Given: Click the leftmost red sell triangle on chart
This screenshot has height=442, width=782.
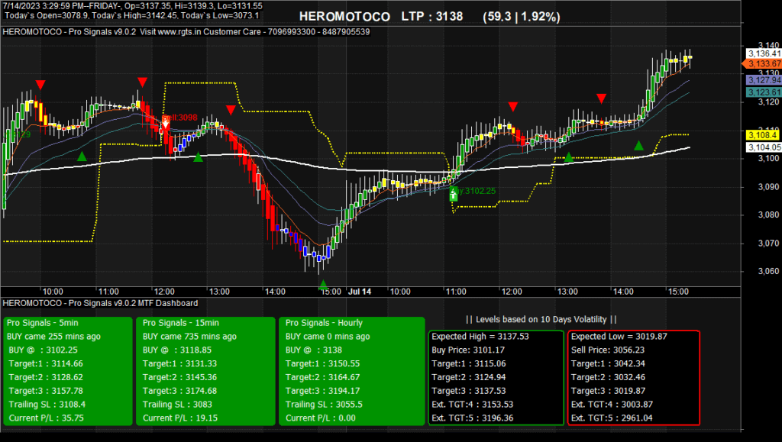Looking at the screenshot, I should click(40, 85).
